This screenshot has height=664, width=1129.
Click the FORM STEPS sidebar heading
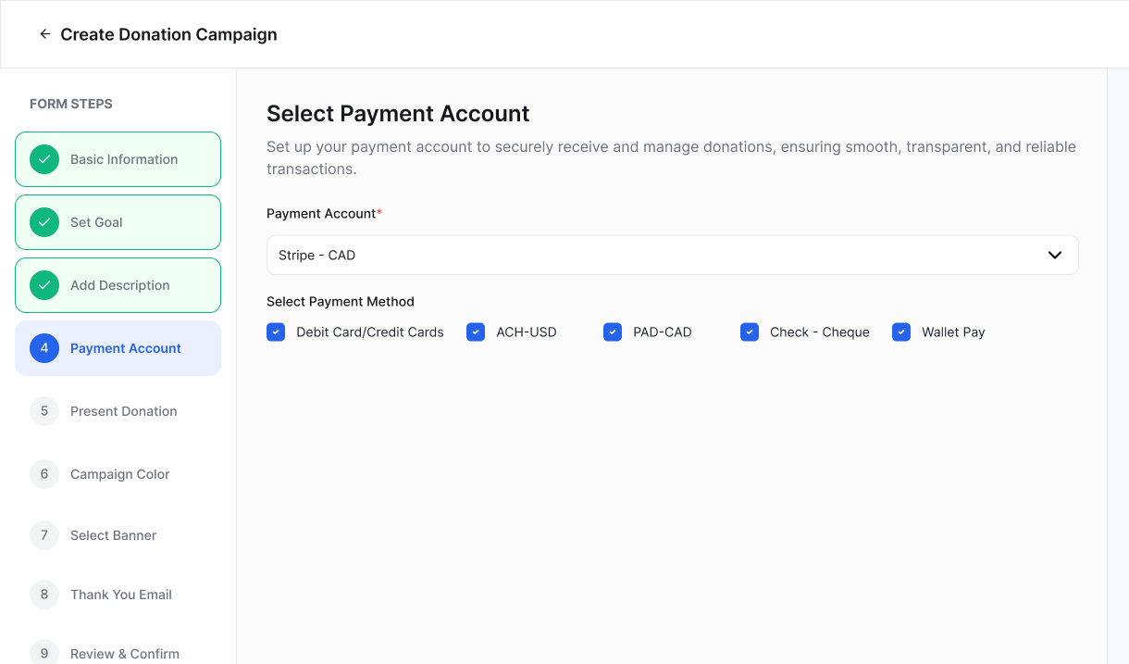(71, 104)
